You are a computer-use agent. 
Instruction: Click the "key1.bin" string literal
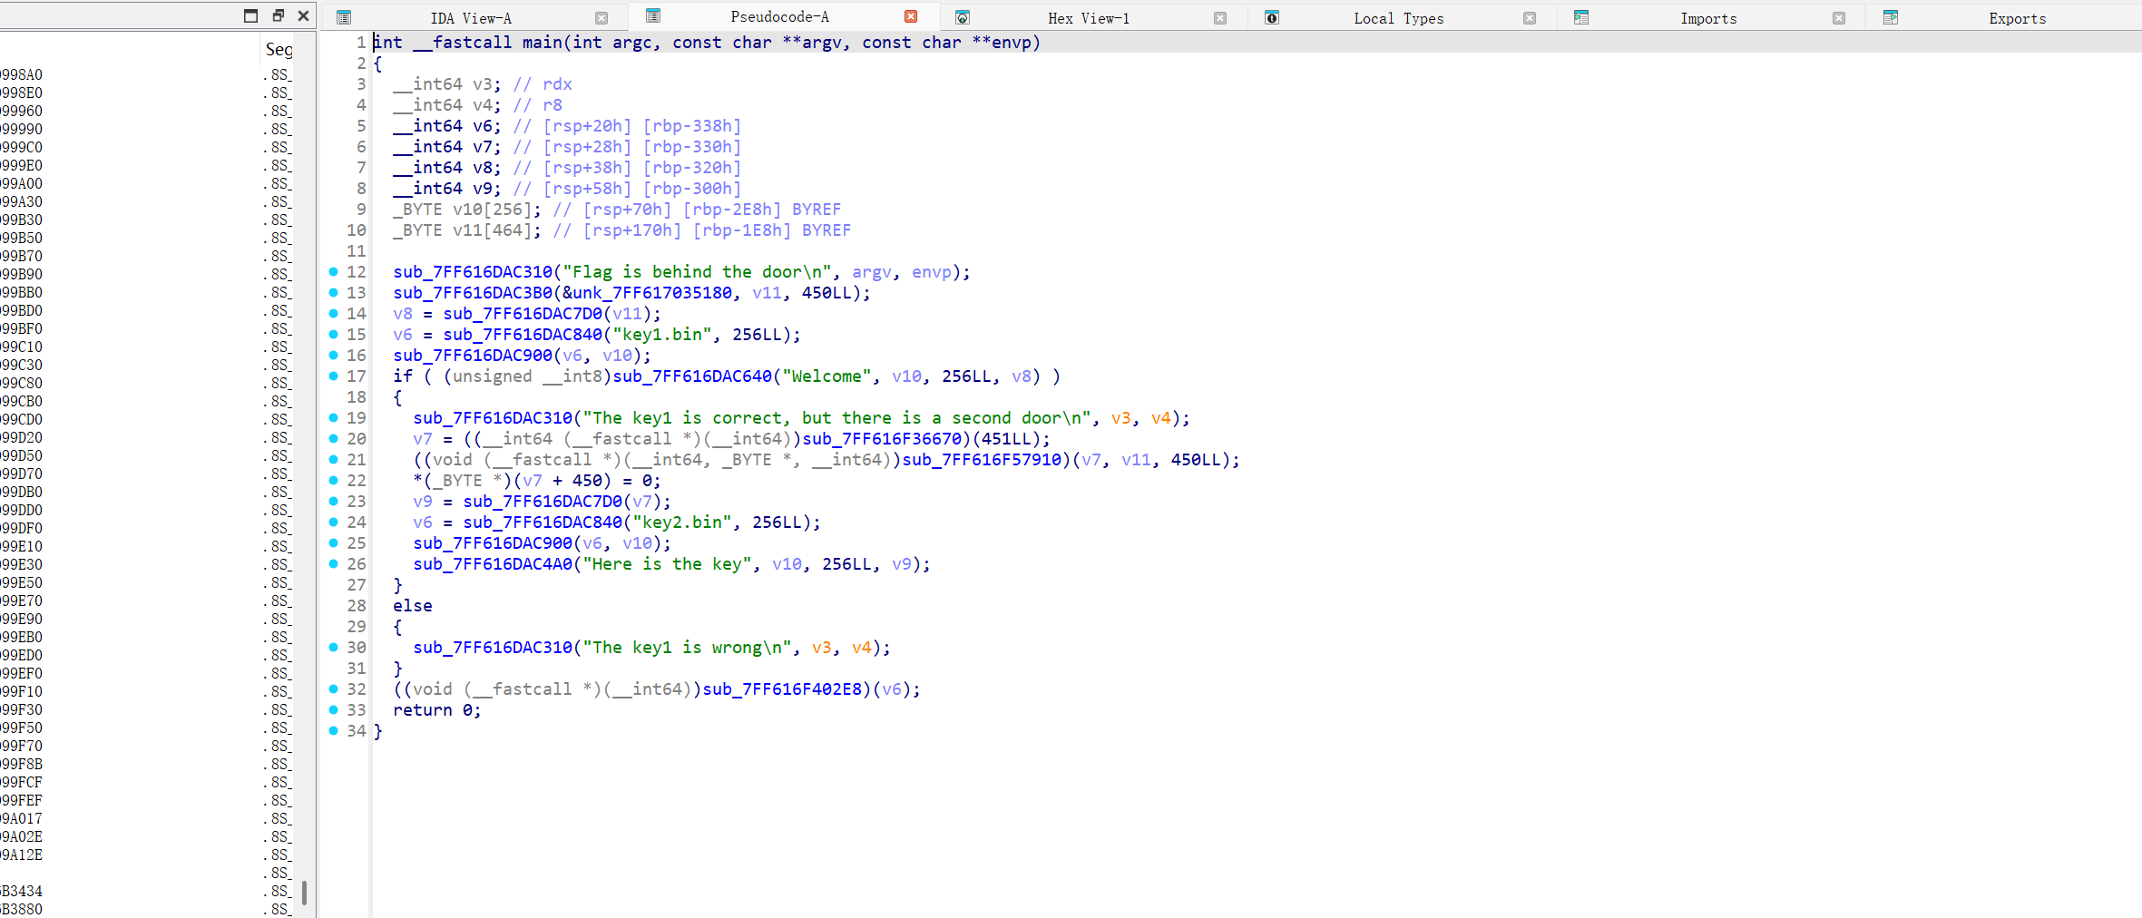click(663, 335)
